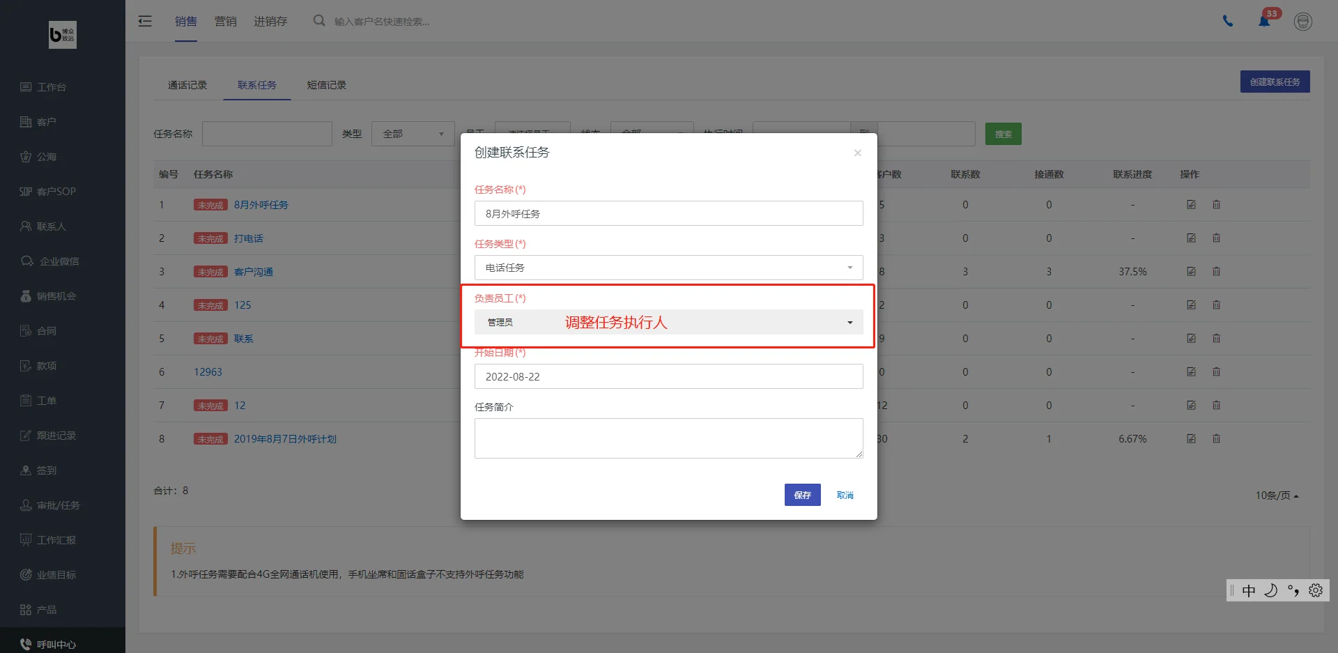Open input method settings gear

[x=1316, y=590]
